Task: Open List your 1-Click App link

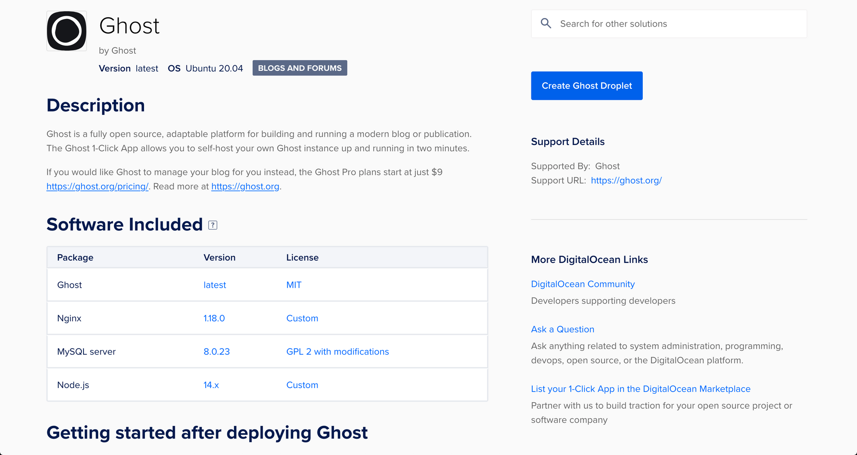Action: pyautogui.click(x=641, y=389)
